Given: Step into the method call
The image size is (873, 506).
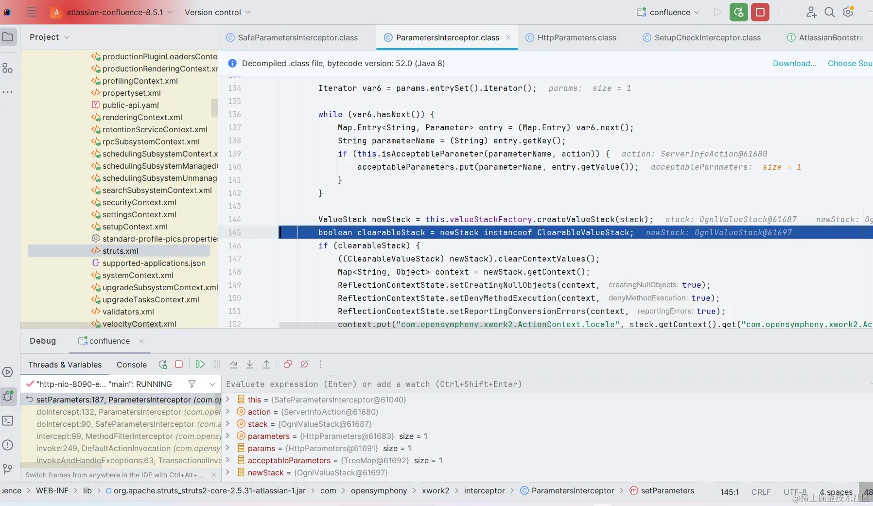Looking at the screenshot, I should pyautogui.click(x=250, y=364).
